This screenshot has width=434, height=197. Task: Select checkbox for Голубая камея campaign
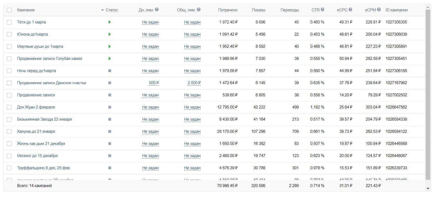[x=9, y=59]
